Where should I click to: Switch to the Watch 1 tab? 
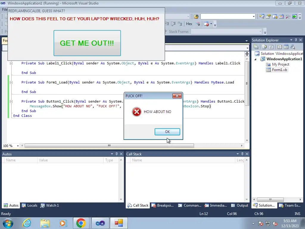click(x=50, y=205)
